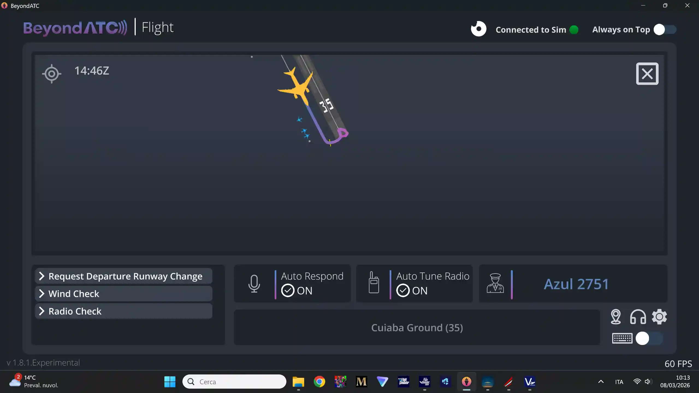Click the pilot avatar icon
The width and height of the screenshot is (699, 393).
(x=495, y=283)
